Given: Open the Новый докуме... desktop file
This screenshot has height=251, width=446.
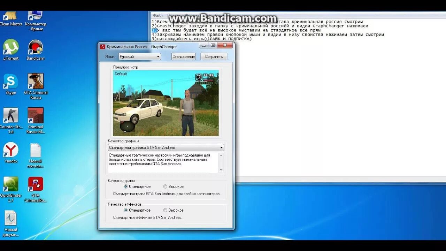Looking at the screenshot, I should pyautogui.click(x=11, y=223).
